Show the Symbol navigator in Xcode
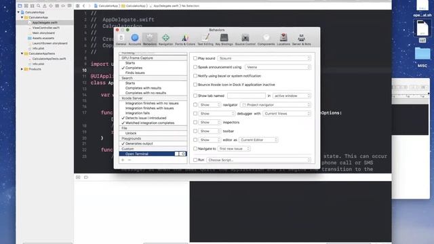Viewport: 434px width, 244px height. (x=32, y=5)
